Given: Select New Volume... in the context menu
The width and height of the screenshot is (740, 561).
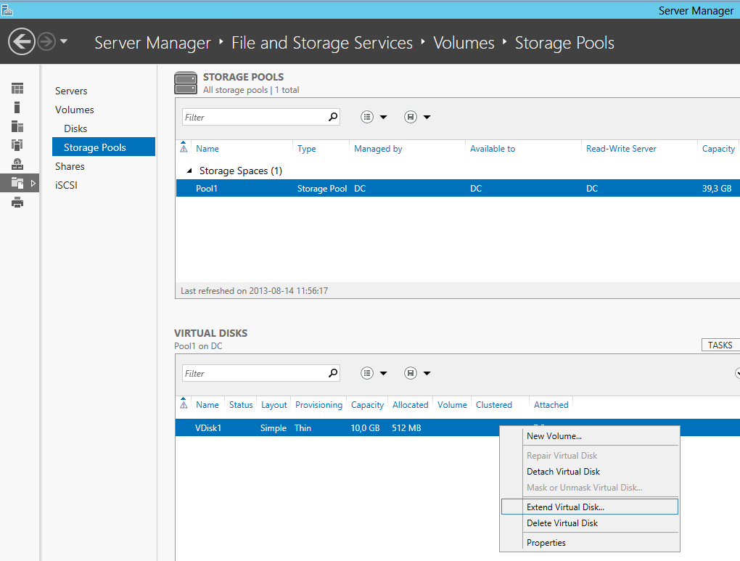Looking at the screenshot, I should click(x=554, y=436).
